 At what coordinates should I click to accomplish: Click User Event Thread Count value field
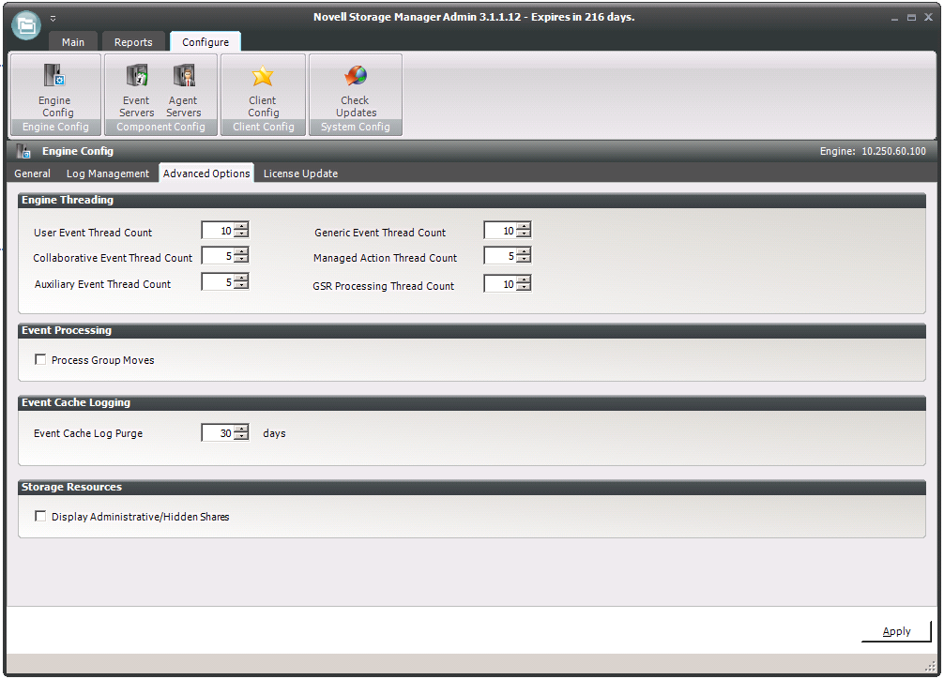pos(218,230)
